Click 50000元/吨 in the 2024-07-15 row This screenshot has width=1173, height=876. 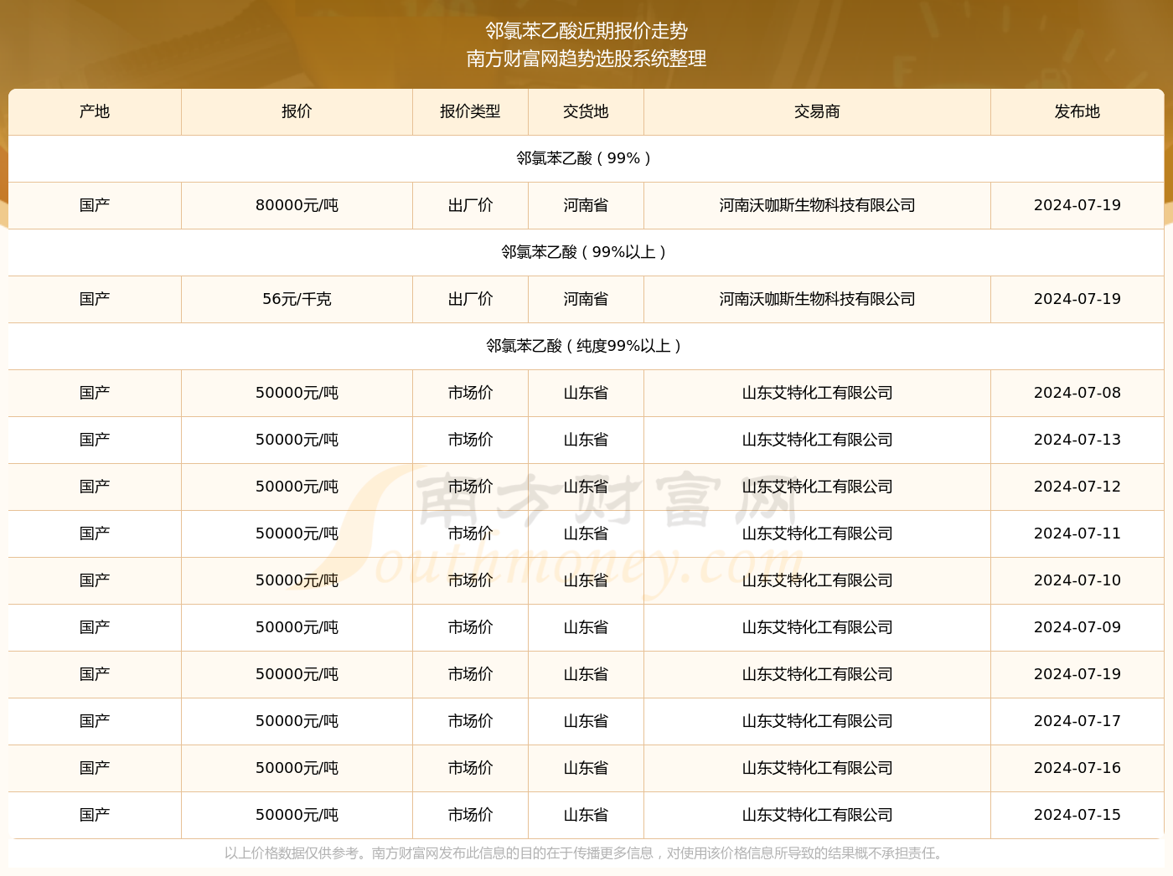297,815
